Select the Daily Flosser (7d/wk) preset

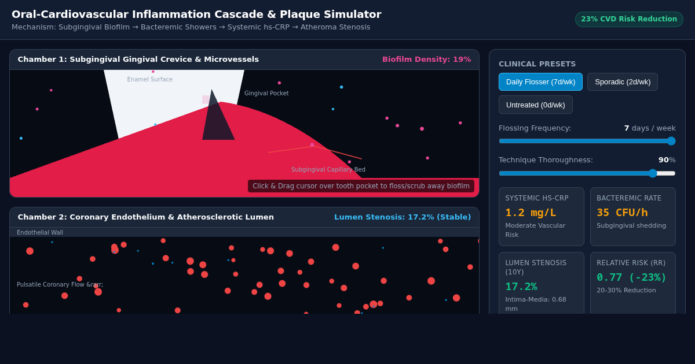pyautogui.click(x=540, y=81)
